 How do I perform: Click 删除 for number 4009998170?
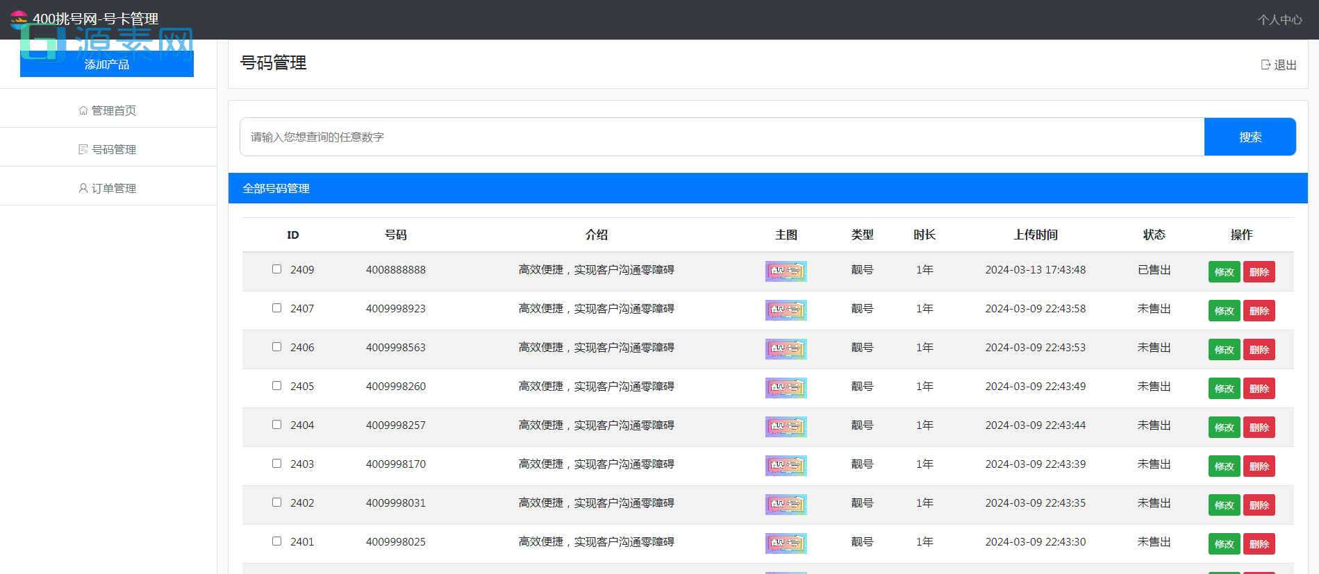1259,466
